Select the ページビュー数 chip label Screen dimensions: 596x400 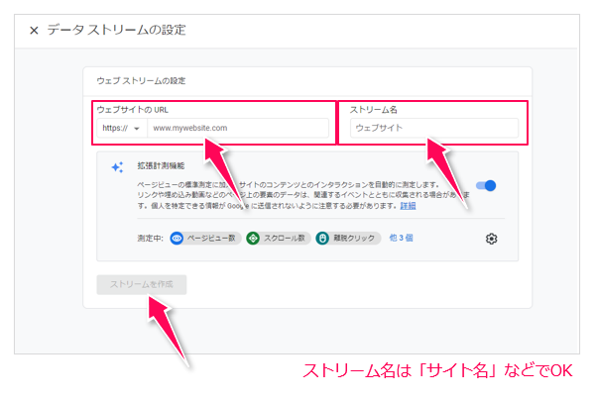point(211,239)
